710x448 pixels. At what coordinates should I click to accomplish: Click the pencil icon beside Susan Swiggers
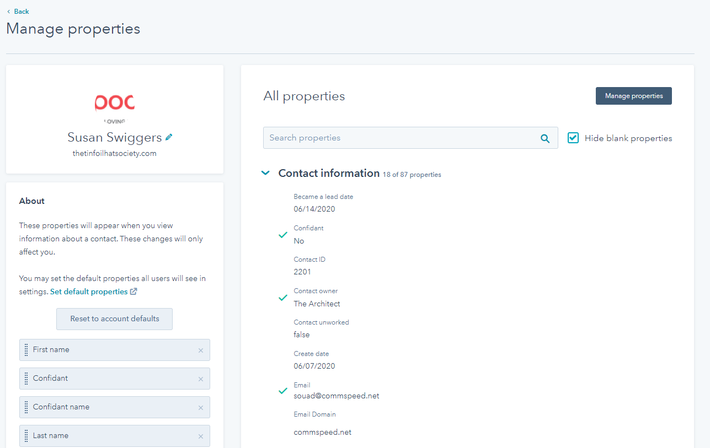click(169, 137)
